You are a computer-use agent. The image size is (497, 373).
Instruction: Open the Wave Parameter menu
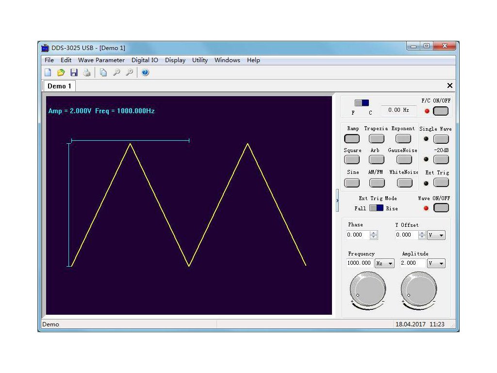(101, 60)
